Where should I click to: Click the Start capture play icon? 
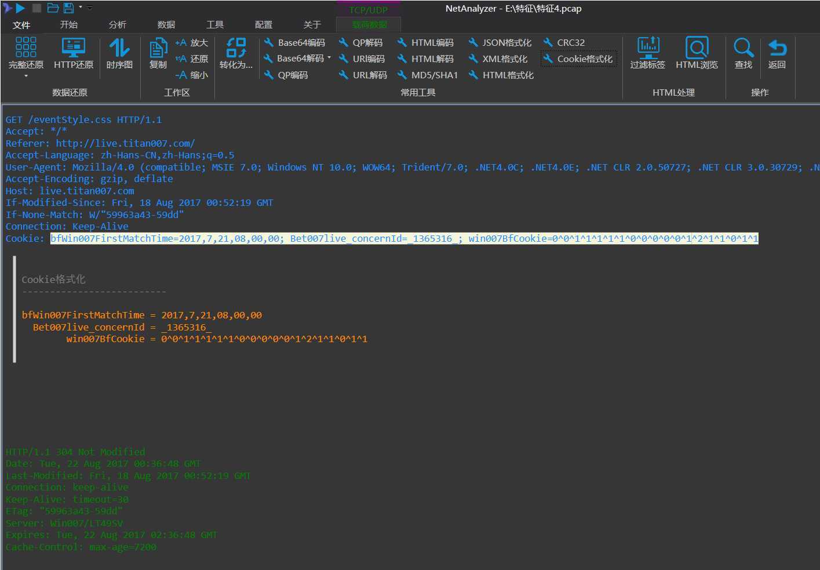coord(20,8)
